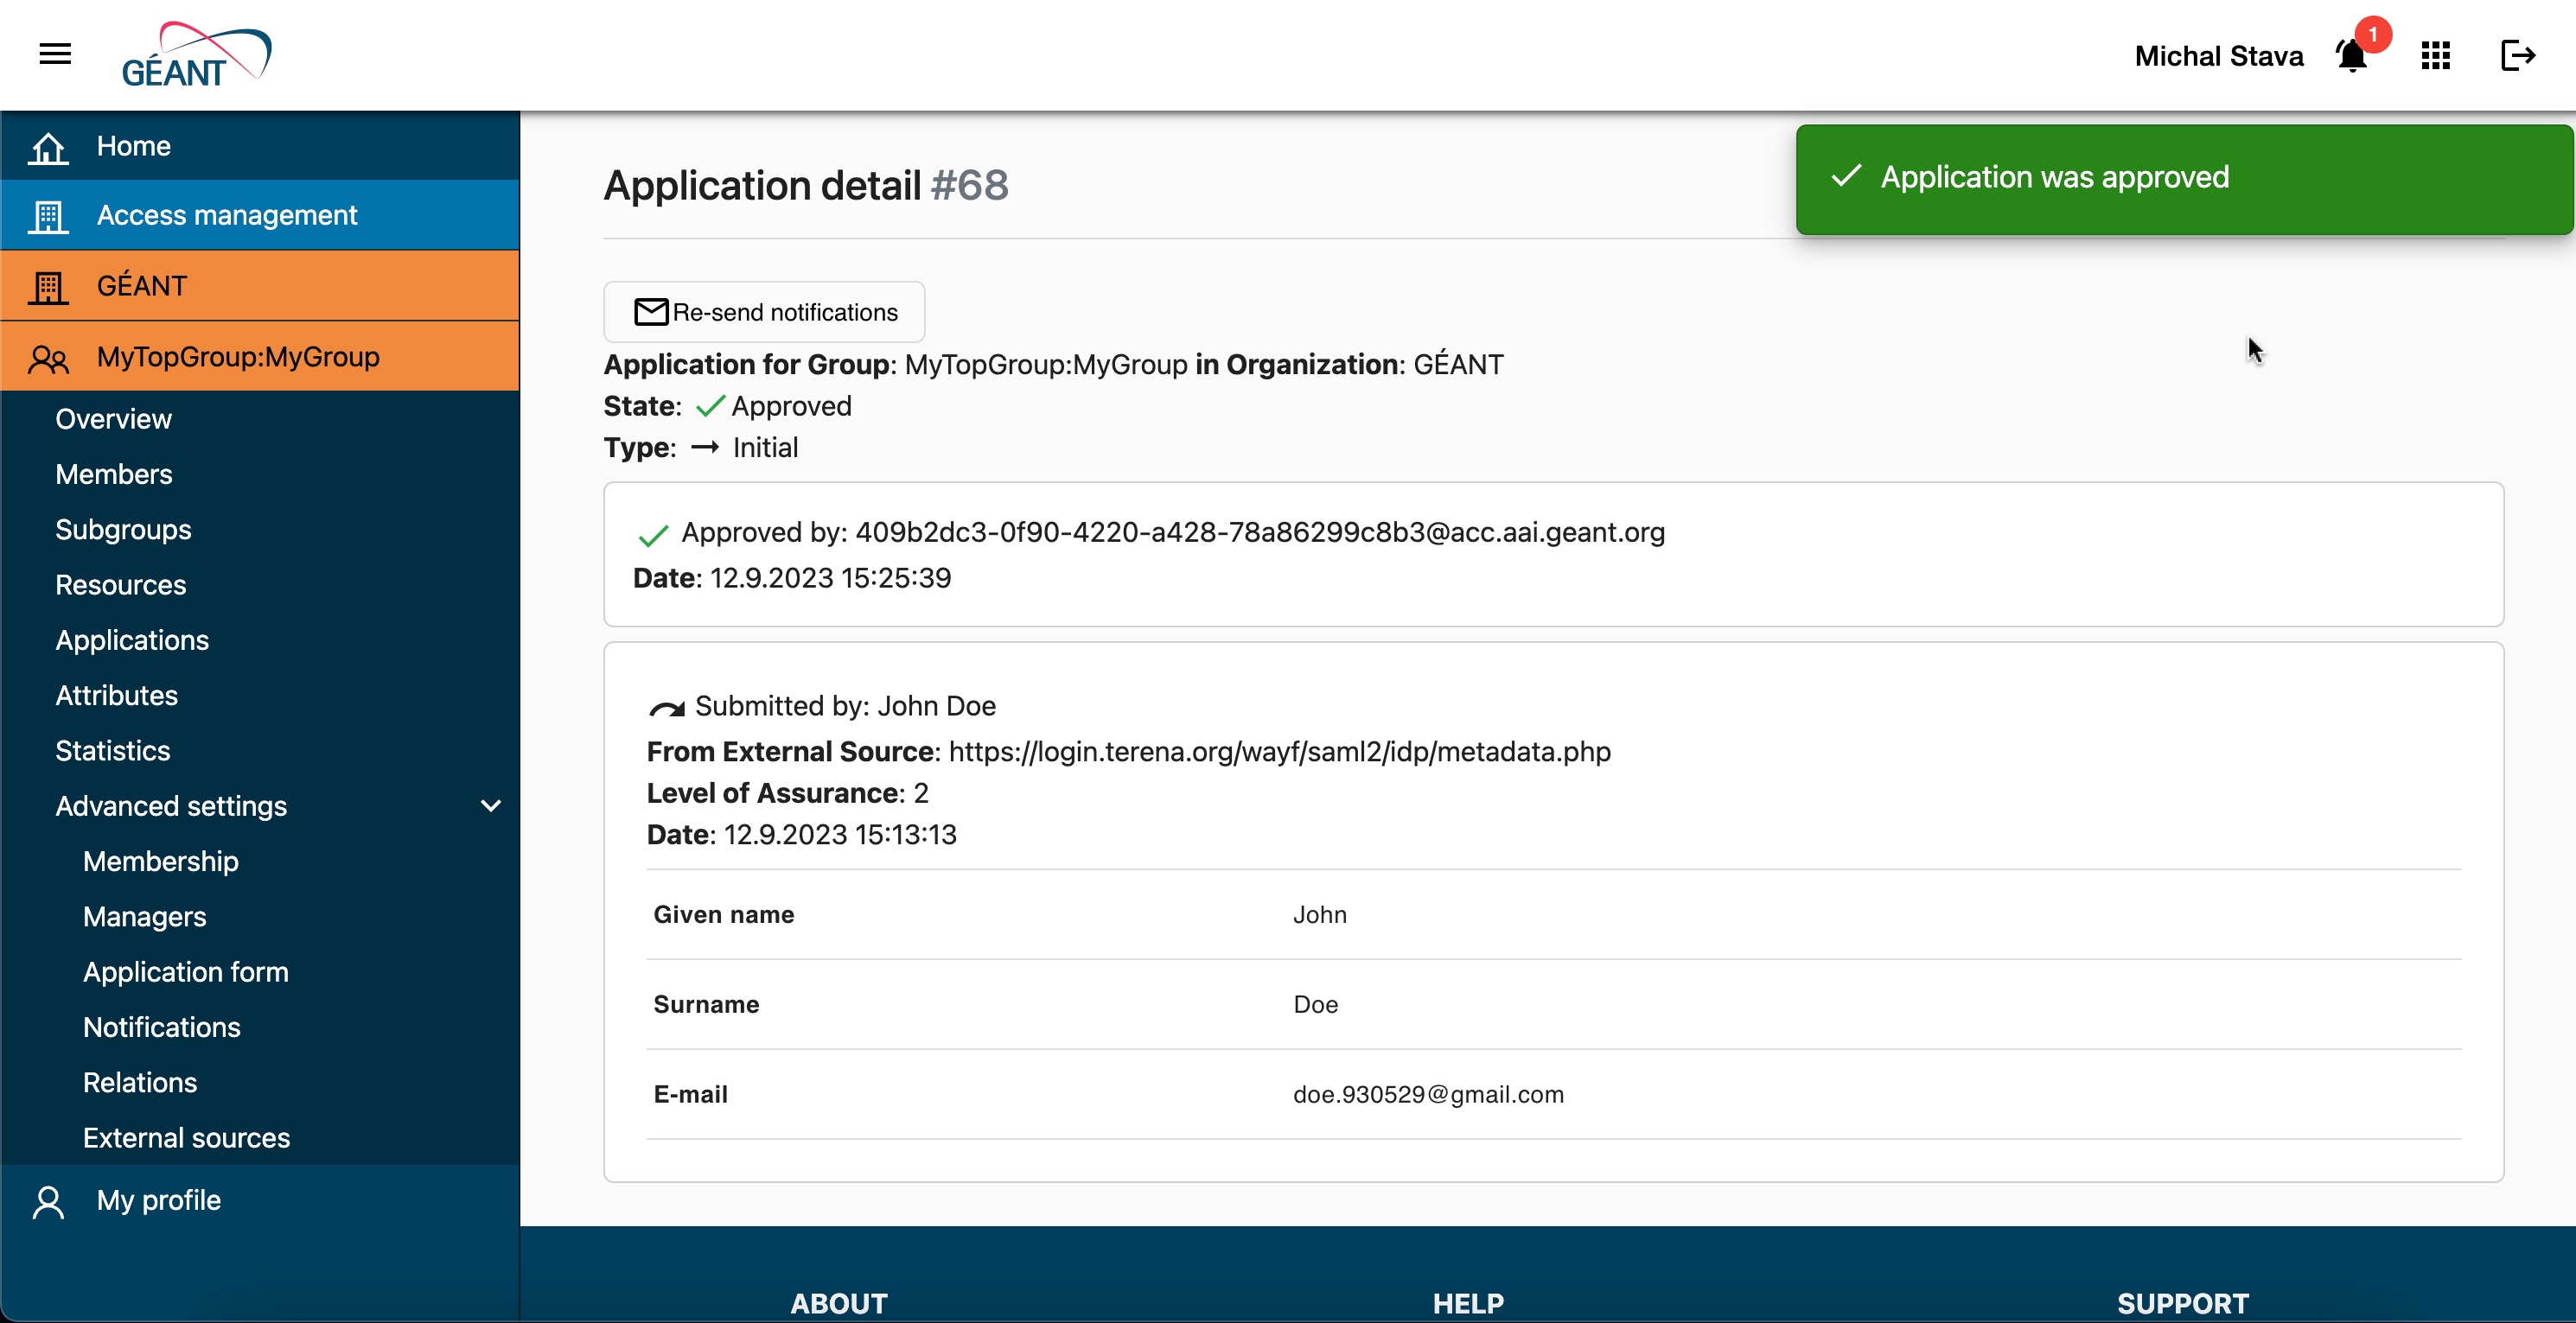Click the Home house icon
The height and width of the screenshot is (1323, 2576).
48,147
